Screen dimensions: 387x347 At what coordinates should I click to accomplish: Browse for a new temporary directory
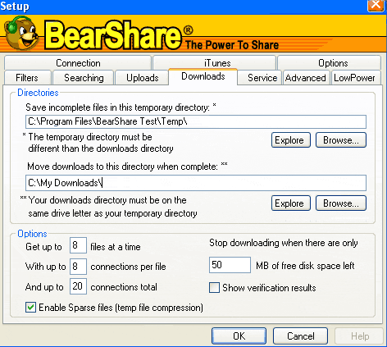point(341,140)
